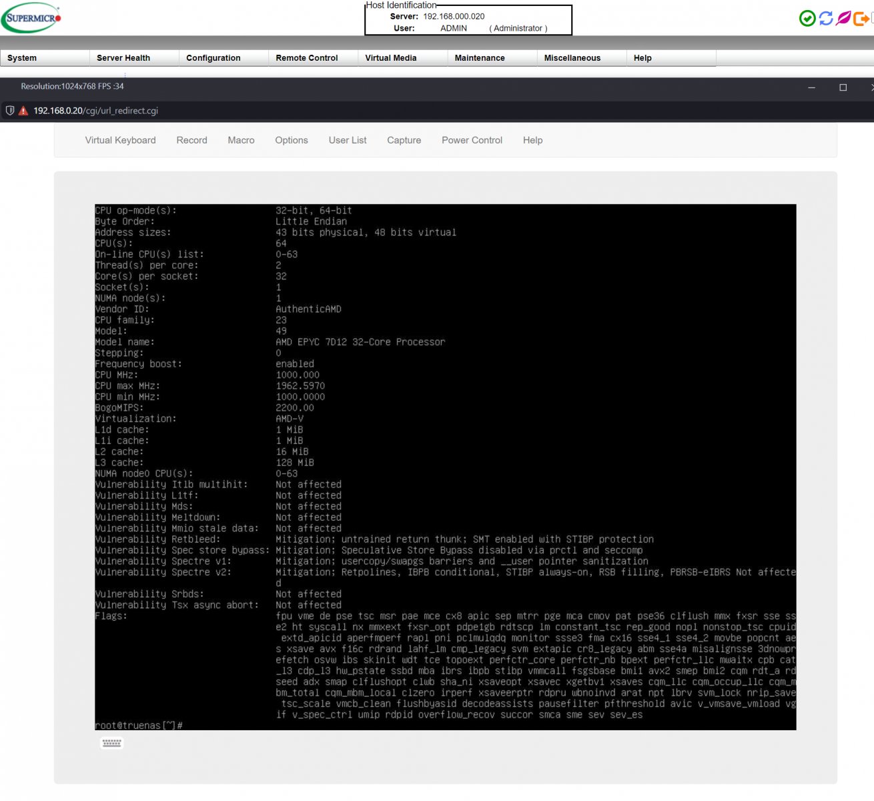This screenshot has height=801, width=874.
Task: Click the CPU max MHz value 1962.5970
Action: tap(300, 386)
